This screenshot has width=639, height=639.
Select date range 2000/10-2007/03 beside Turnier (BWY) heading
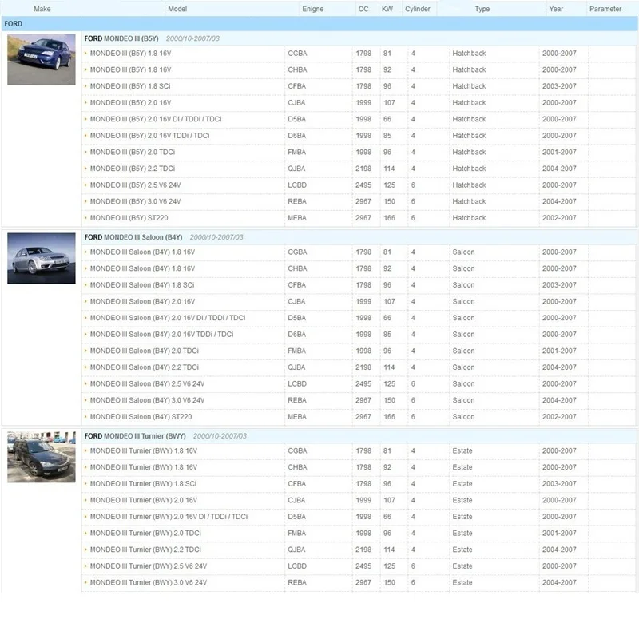220,436
